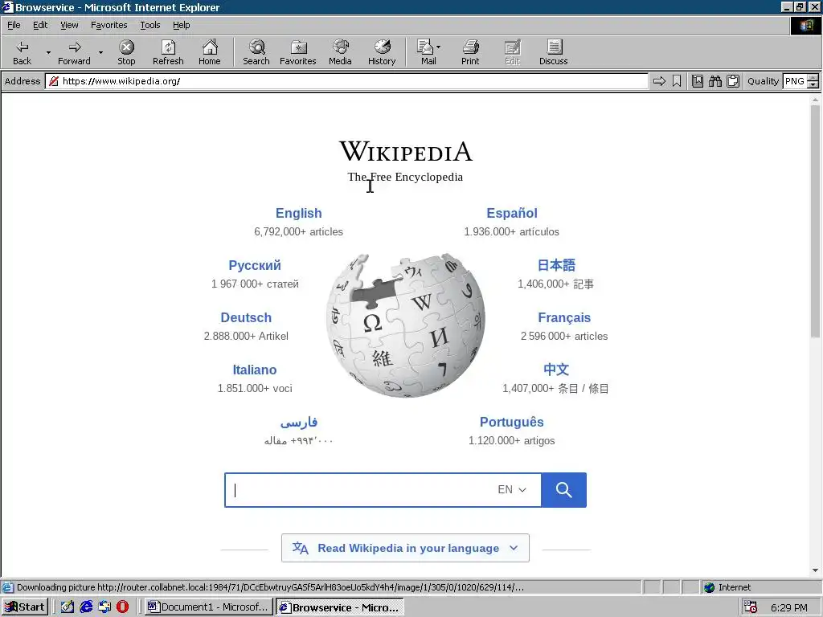Refresh the current page

pos(168,52)
